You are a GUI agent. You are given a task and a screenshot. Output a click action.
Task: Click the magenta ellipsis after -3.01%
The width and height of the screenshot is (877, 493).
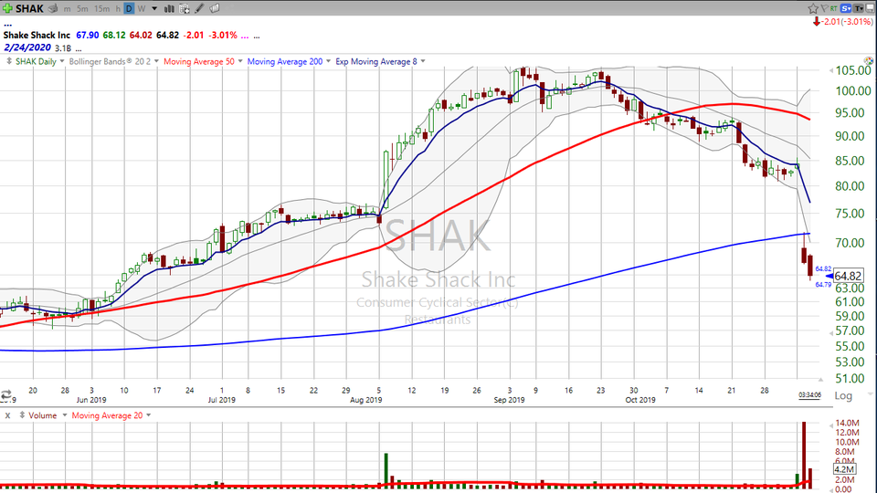click(245, 37)
